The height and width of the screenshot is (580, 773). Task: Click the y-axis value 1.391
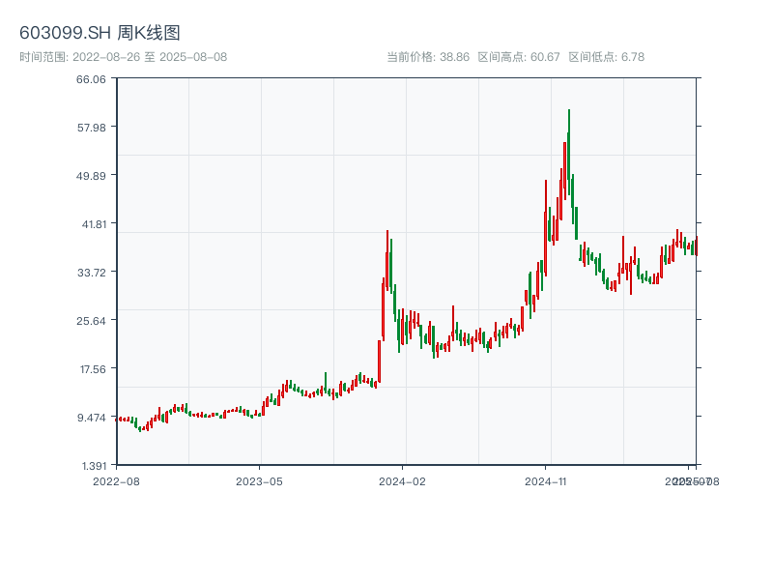coord(94,466)
